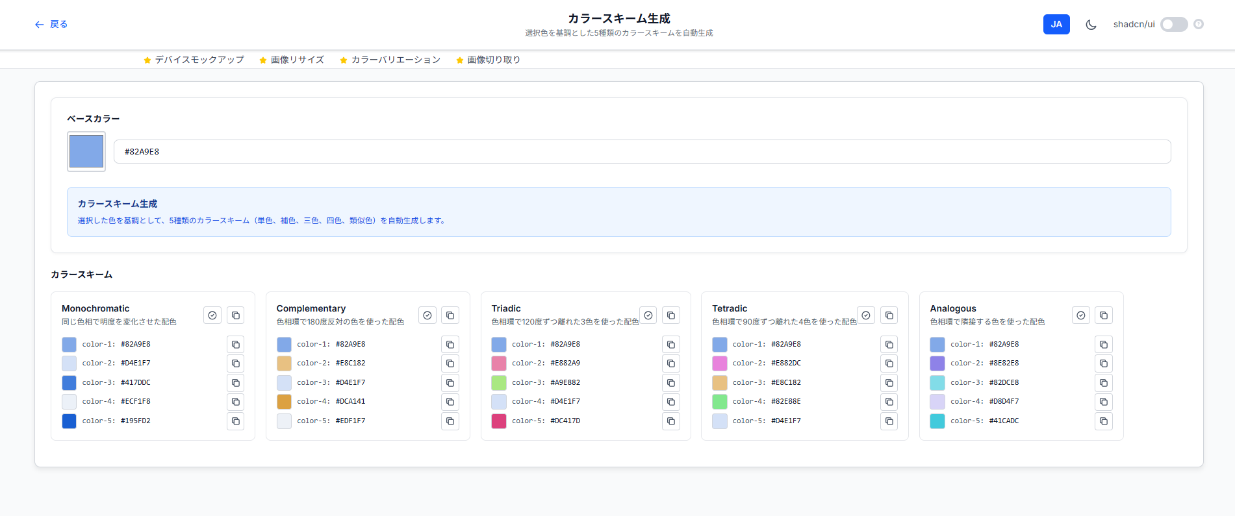The height and width of the screenshot is (516, 1235).
Task: Copy Complementary color-2 #E8C182
Action: [450, 363]
